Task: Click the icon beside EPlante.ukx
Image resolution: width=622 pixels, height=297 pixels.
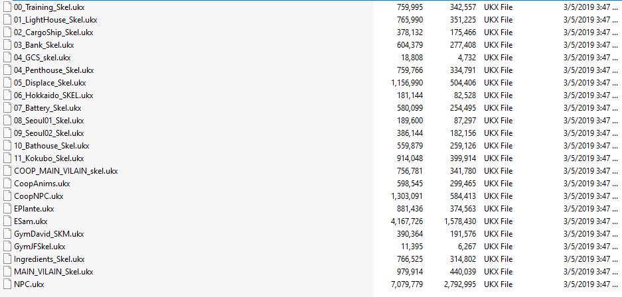Action: (7, 209)
